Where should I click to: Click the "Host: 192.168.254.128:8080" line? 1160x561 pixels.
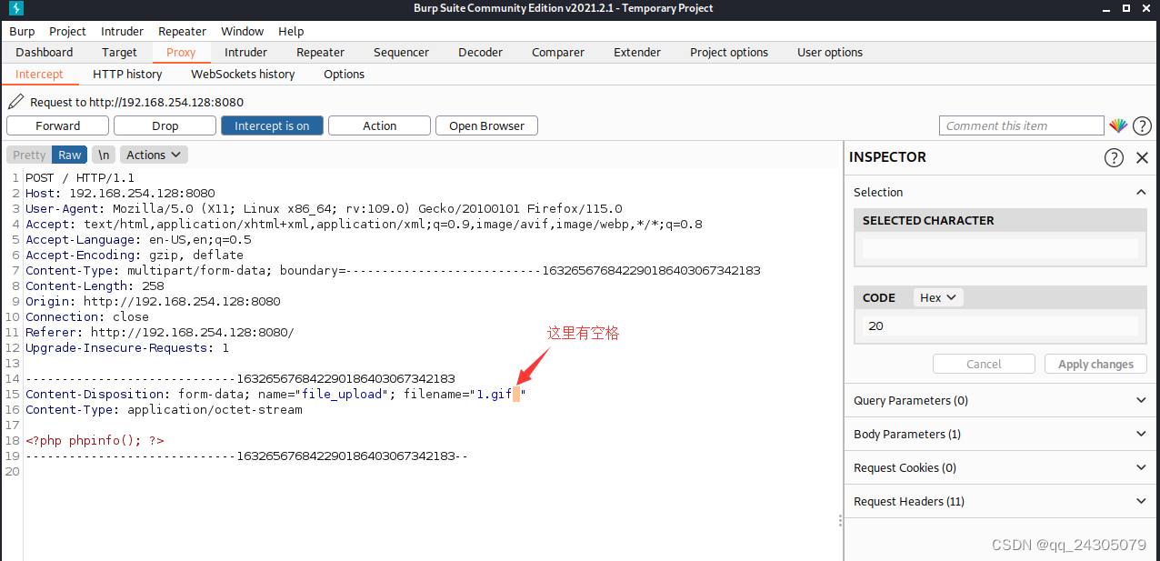[x=120, y=193]
